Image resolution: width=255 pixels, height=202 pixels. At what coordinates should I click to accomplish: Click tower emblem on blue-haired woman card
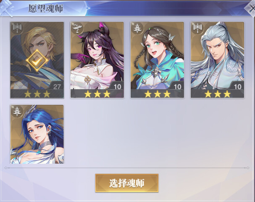17,111
